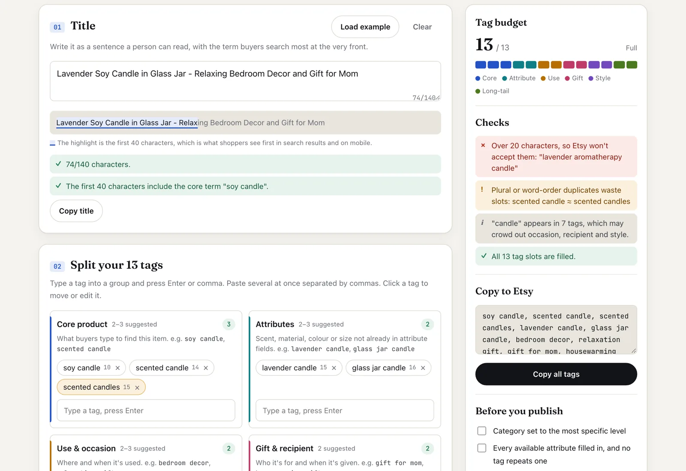Check "Category set to the most specific level"
Screen dimensions: 686x471
point(482,431)
